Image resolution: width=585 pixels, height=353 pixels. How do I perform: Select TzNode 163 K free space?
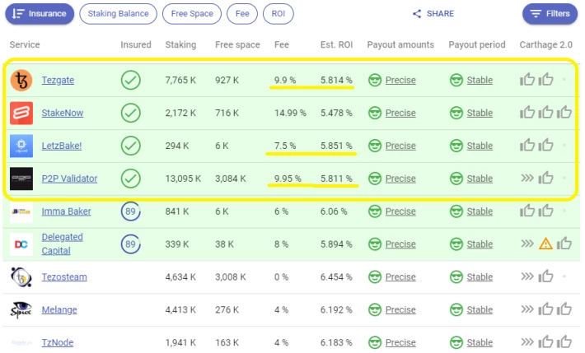click(227, 342)
